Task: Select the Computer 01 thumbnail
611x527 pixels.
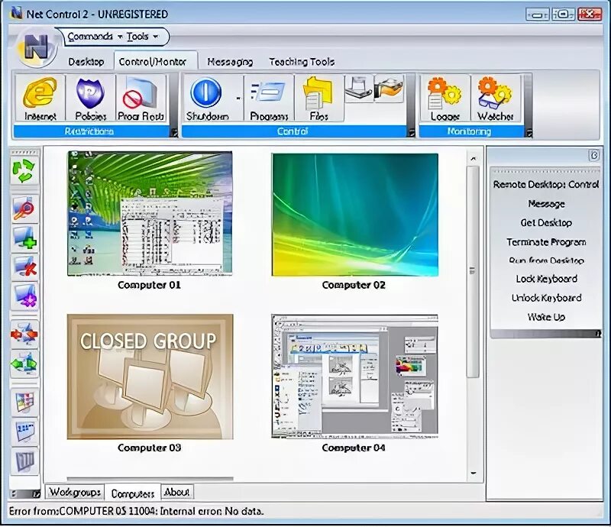Action: click(150, 214)
